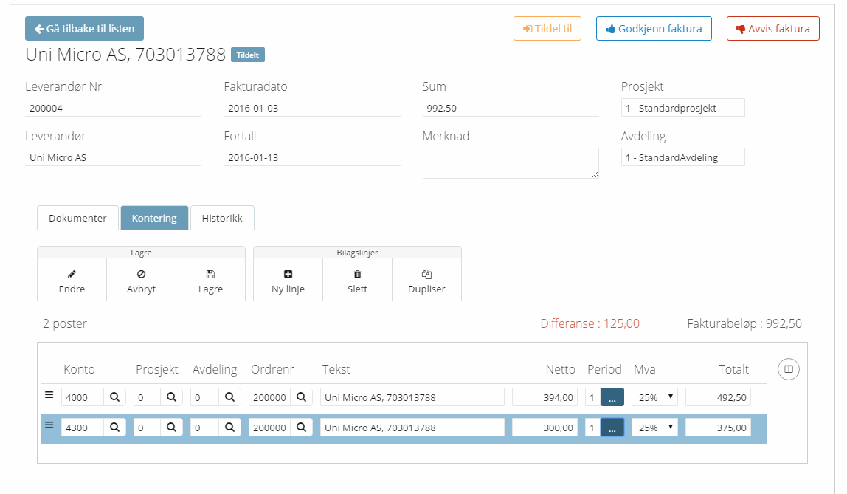
Task: Click the Merknad text area
Action: point(510,162)
